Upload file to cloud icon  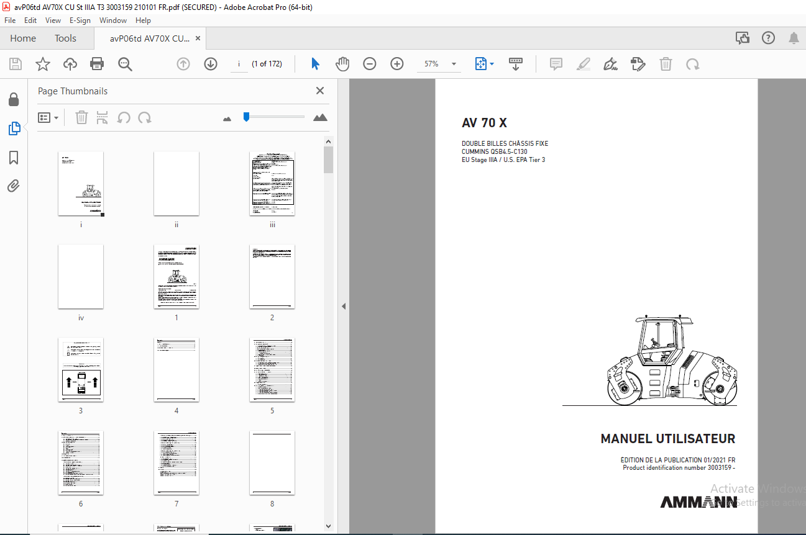[x=70, y=64]
